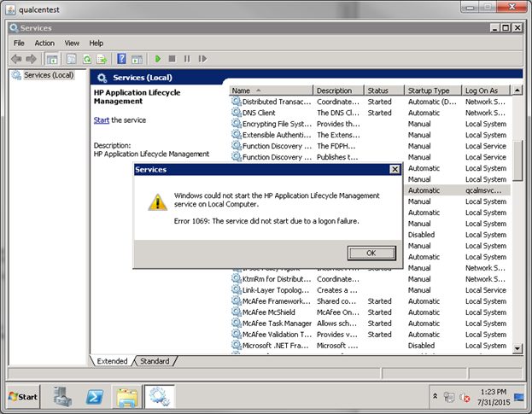Click the Pause Service toolbar icon

coord(187,59)
